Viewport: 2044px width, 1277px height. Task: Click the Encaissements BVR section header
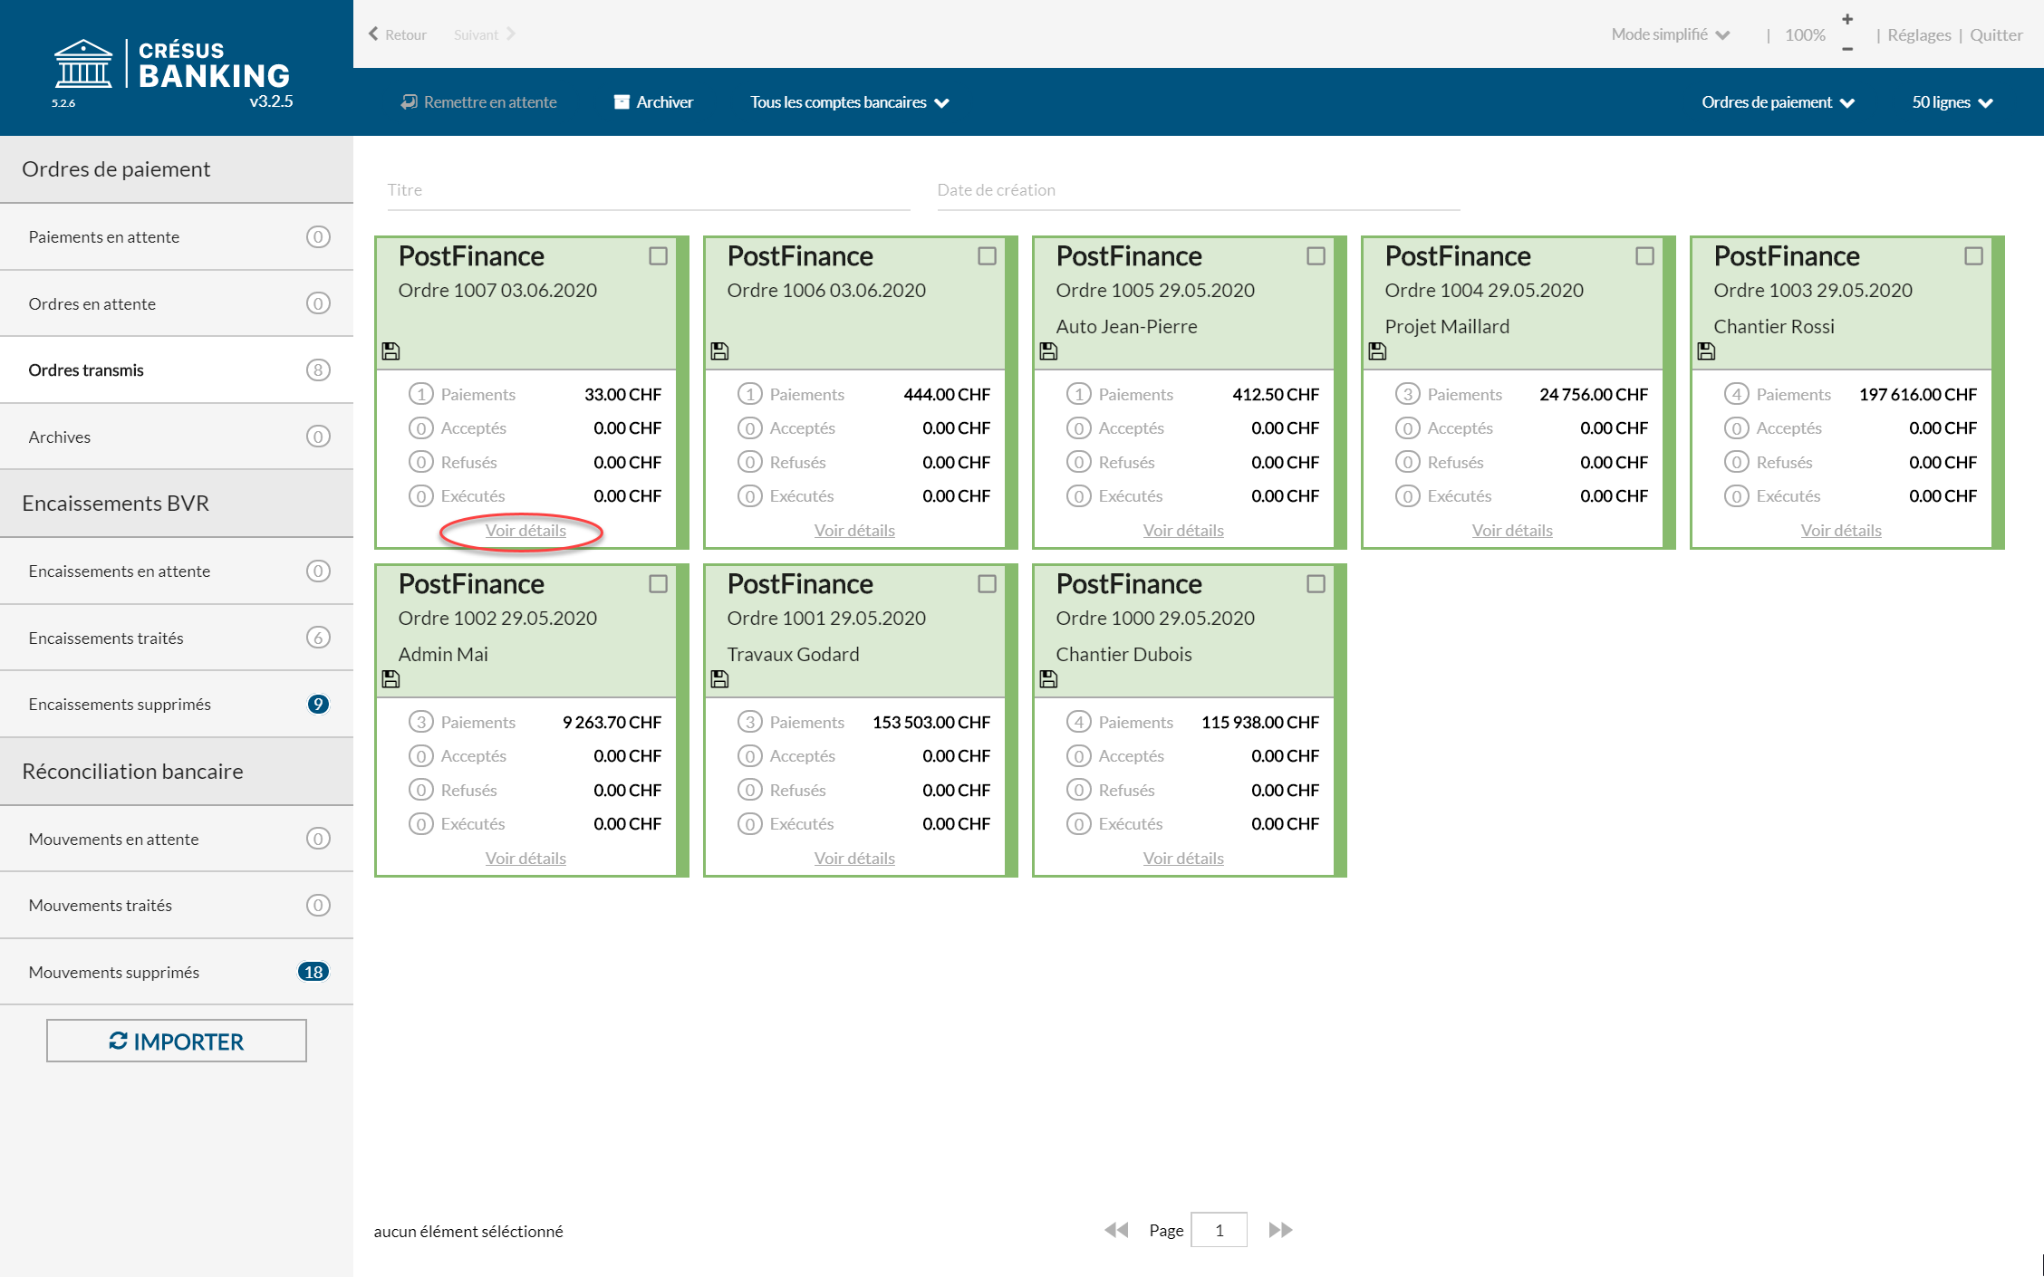[177, 504]
